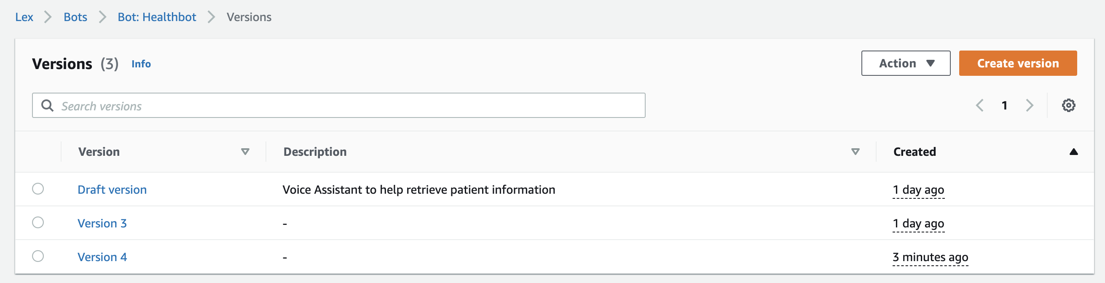The image size is (1105, 283).
Task: Select the Version 4 radio button
Action: point(38,256)
